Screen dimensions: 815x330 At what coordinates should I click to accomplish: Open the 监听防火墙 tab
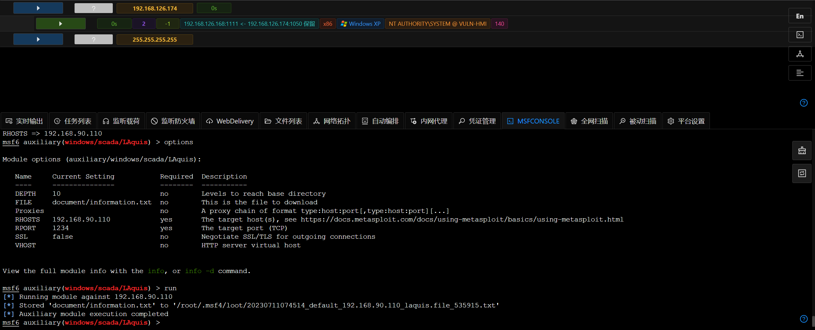click(173, 121)
